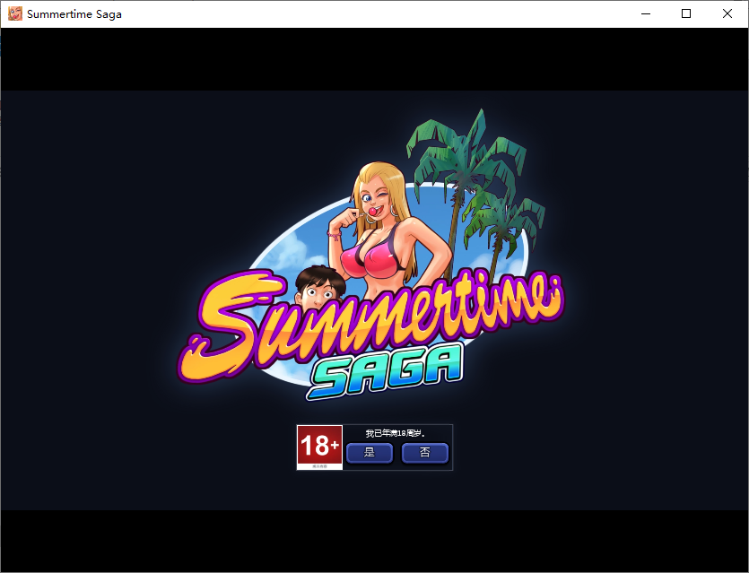
Task: Confirm age with the 是 button
Action: point(370,453)
